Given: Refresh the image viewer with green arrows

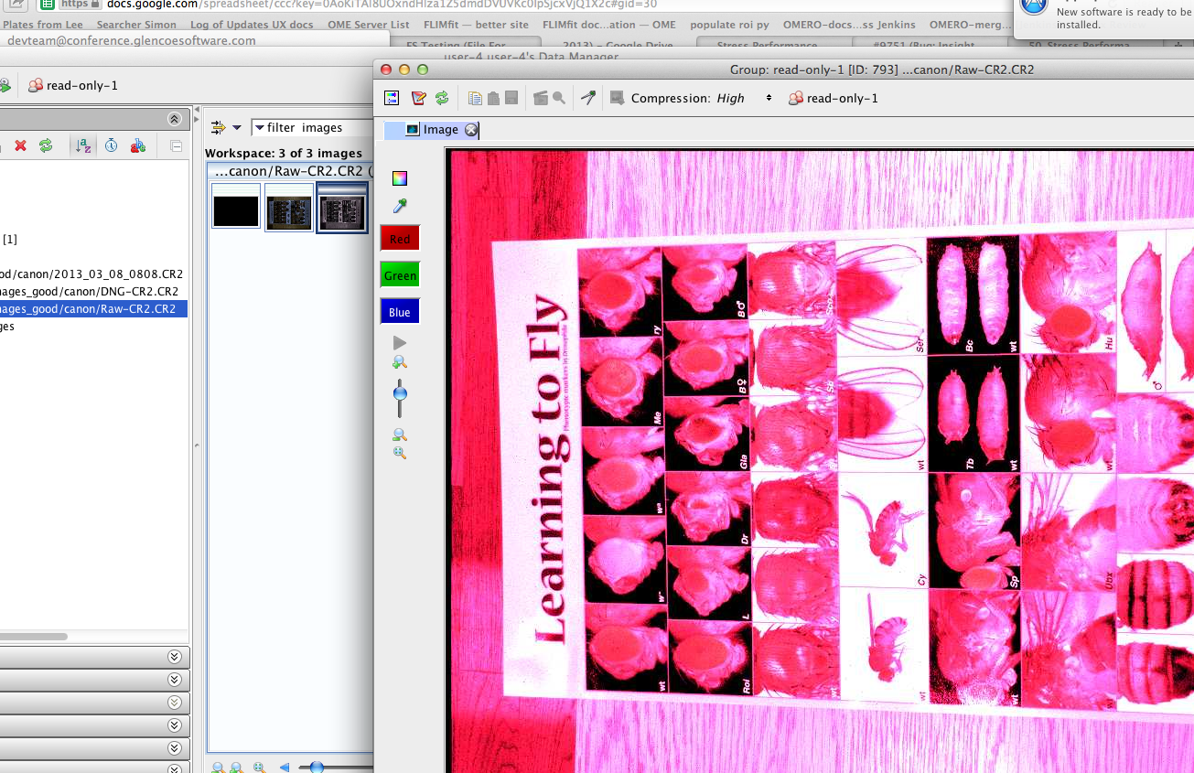Looking at the screenshot, I should pyautogui.click(x=442, y=98).
